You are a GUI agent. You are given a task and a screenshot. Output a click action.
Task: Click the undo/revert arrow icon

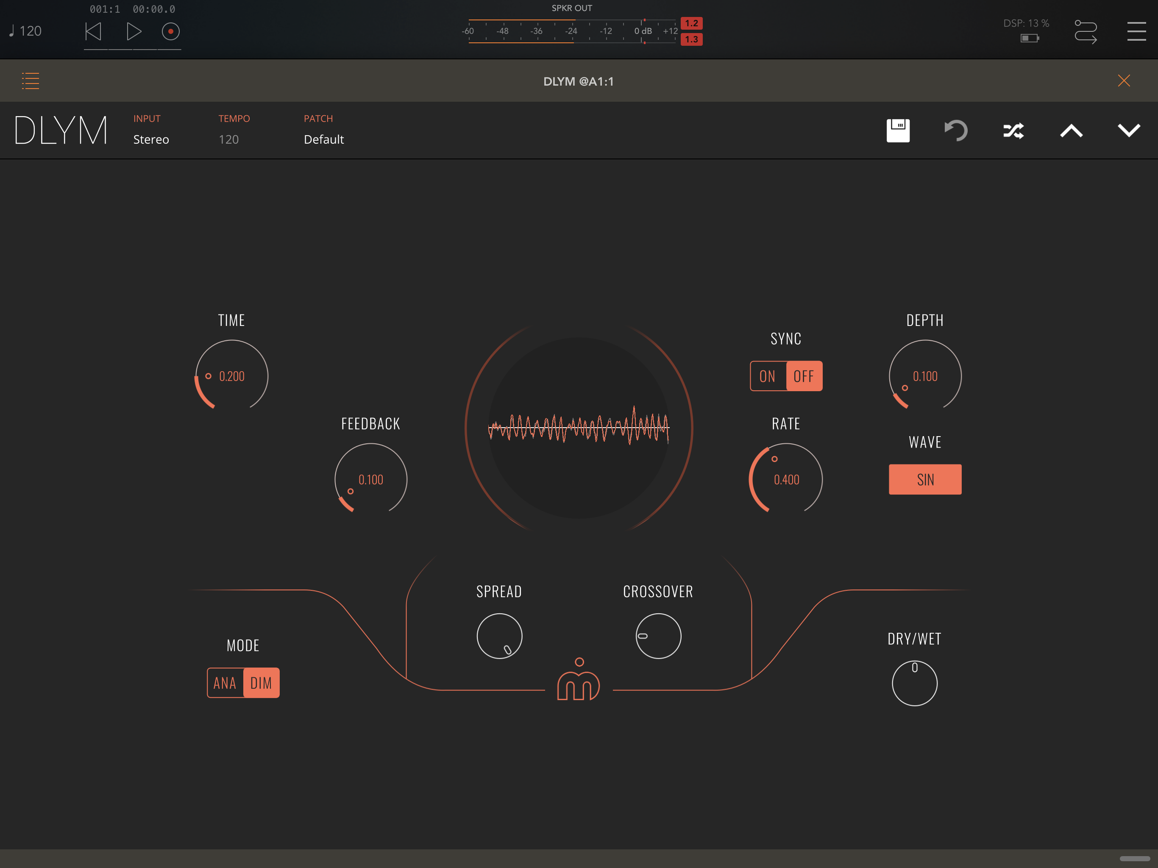956,131
